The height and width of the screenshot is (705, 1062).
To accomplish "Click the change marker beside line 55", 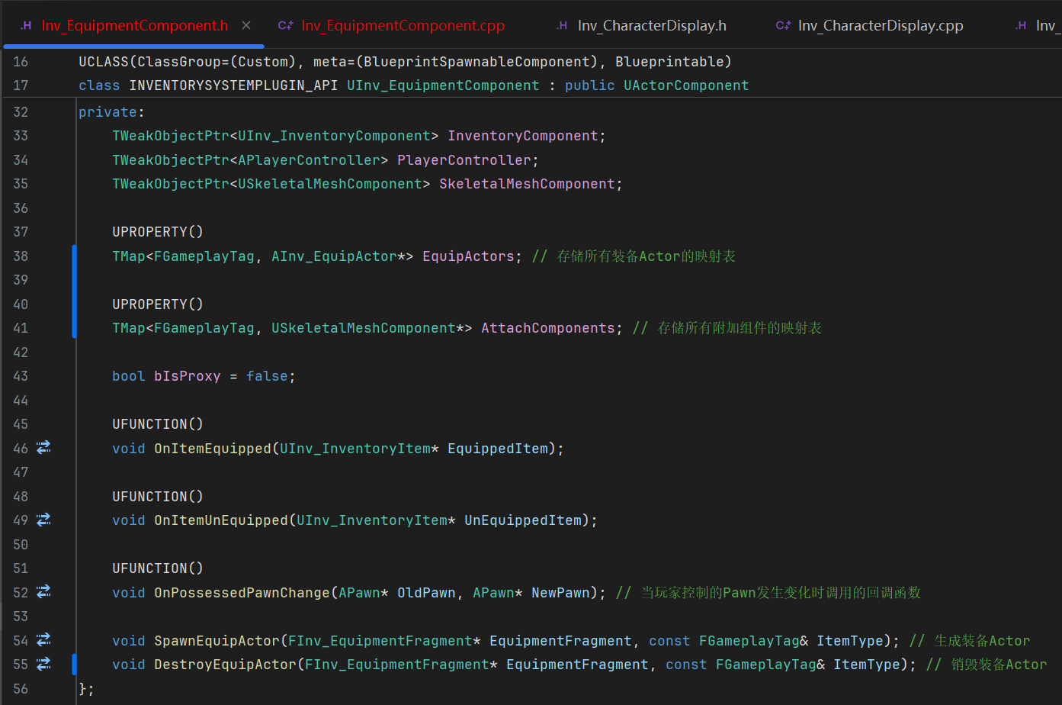I will pos(74,664).
